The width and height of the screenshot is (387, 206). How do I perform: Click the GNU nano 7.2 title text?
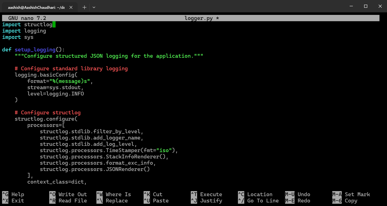tap(27, 18)
